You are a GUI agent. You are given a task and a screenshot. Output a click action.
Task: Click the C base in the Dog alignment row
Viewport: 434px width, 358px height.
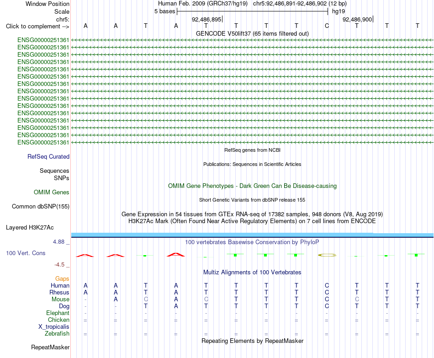(327, 306)
